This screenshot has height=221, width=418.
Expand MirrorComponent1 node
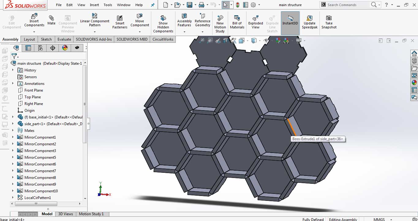click(x=13, y=137)
